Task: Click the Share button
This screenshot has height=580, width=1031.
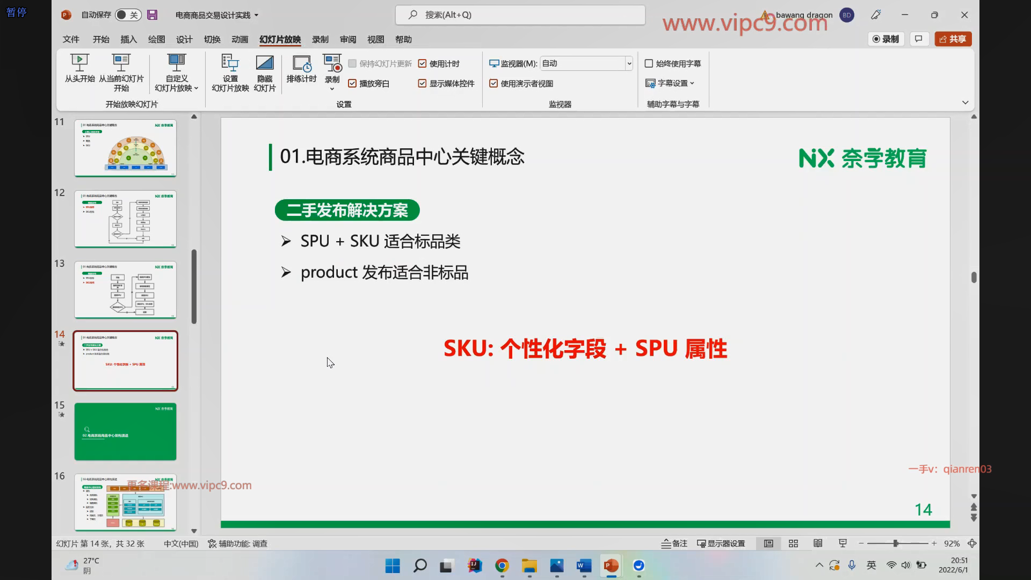Action: point(953,39)
